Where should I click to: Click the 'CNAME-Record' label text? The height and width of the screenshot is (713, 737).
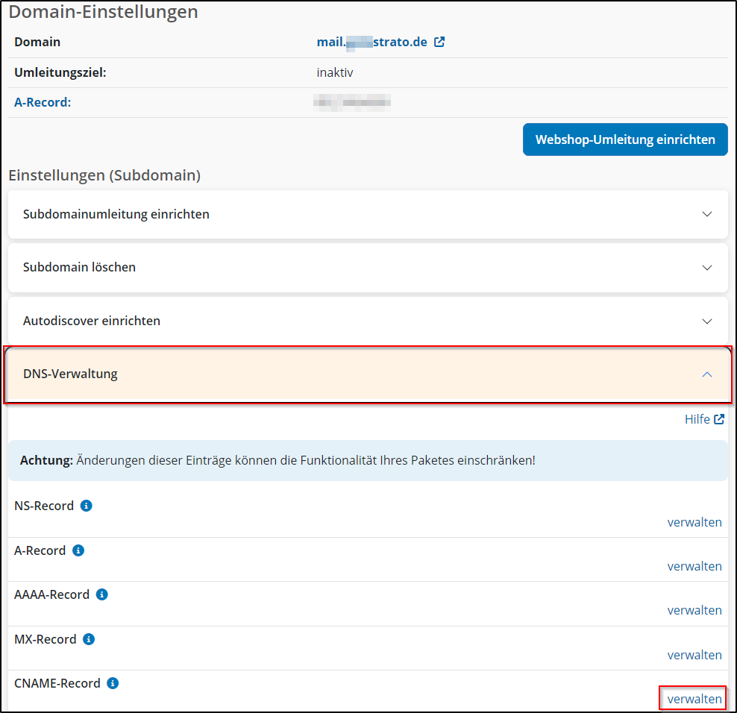(x=57, y=683)
